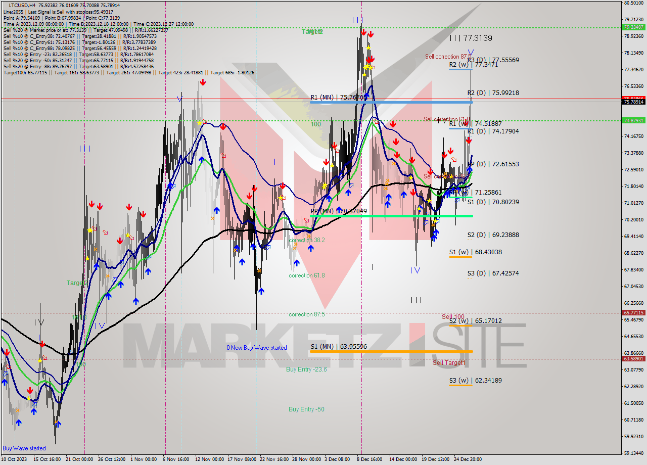The width and height of the screenshot is (647, 465).
Task: Click the '8 Dec 16:00' date label
Action: pyautogui.click(x=368, y=459)
